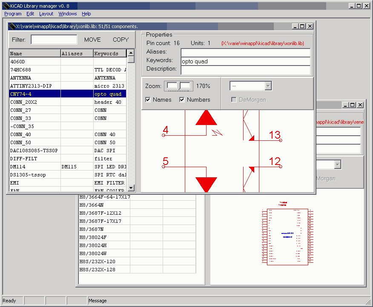This screenshot has height=307, width=373.
Task: Focus the Filter text field
Action: [x=54, y=40]
